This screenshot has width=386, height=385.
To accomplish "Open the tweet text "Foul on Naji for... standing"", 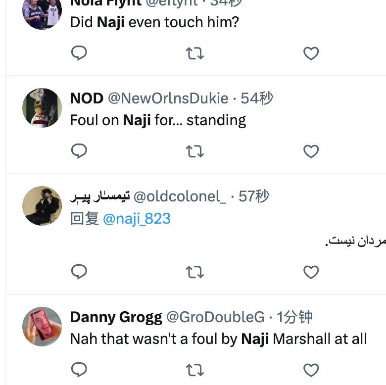I will [x=158, y=120].
